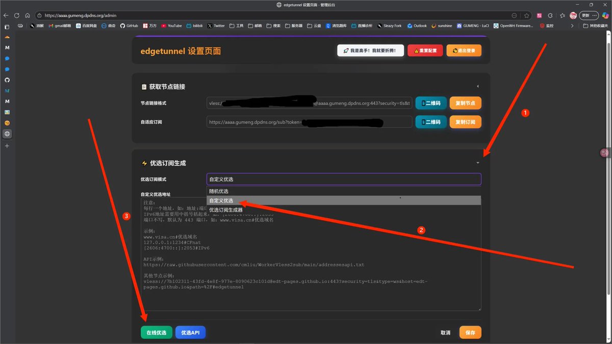Bookmark this page with the star icon
The width and height of the screenshot is (612, 344).
click(526, 15)
